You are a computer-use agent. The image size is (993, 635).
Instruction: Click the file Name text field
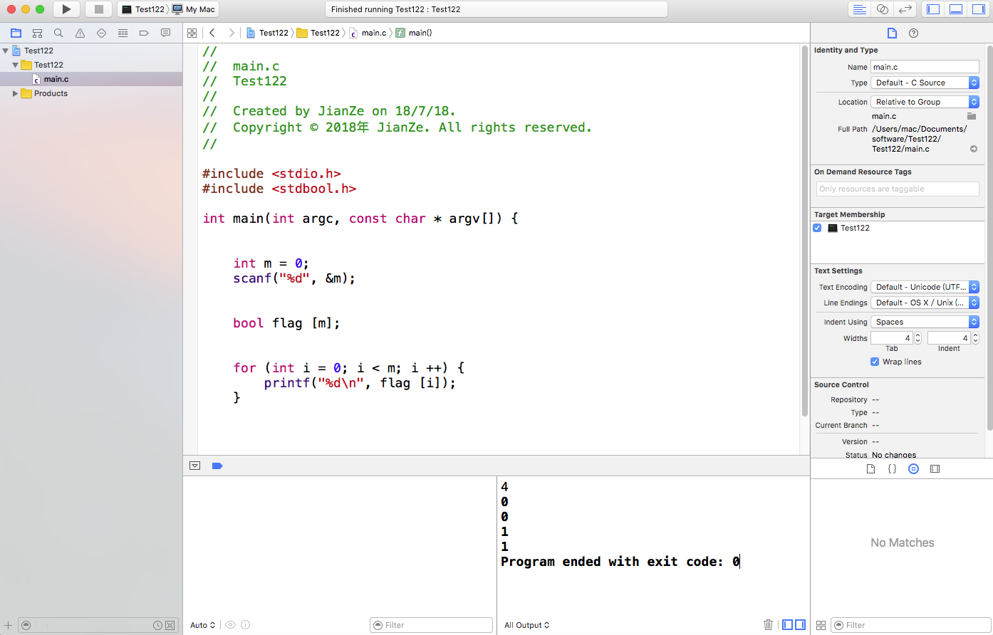tap(925, 67)
